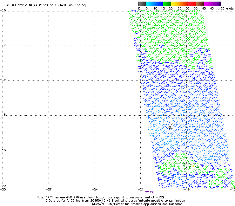This screenshot has width=235, height=206.
Task: Click the orange 25-30 knots color band
Action: [x=184, y=4]
